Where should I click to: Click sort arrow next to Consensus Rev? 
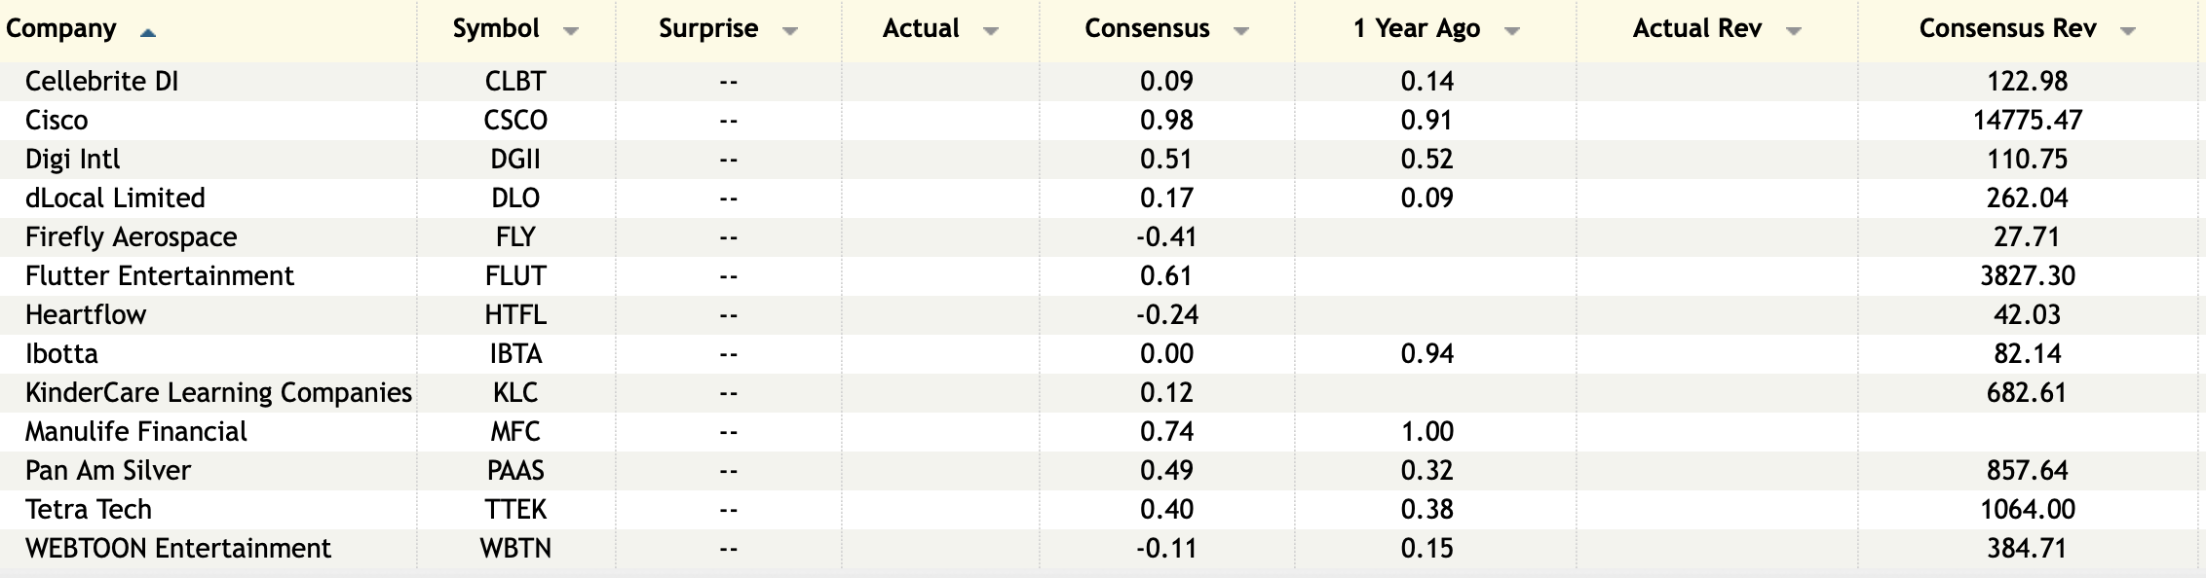pos(2128,31)
